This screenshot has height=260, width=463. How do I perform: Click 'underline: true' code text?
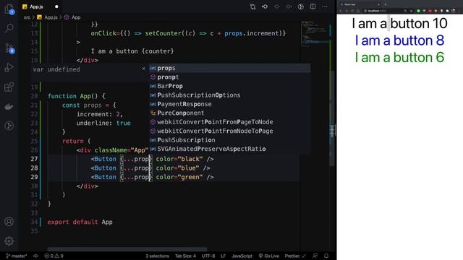point(103,123)
